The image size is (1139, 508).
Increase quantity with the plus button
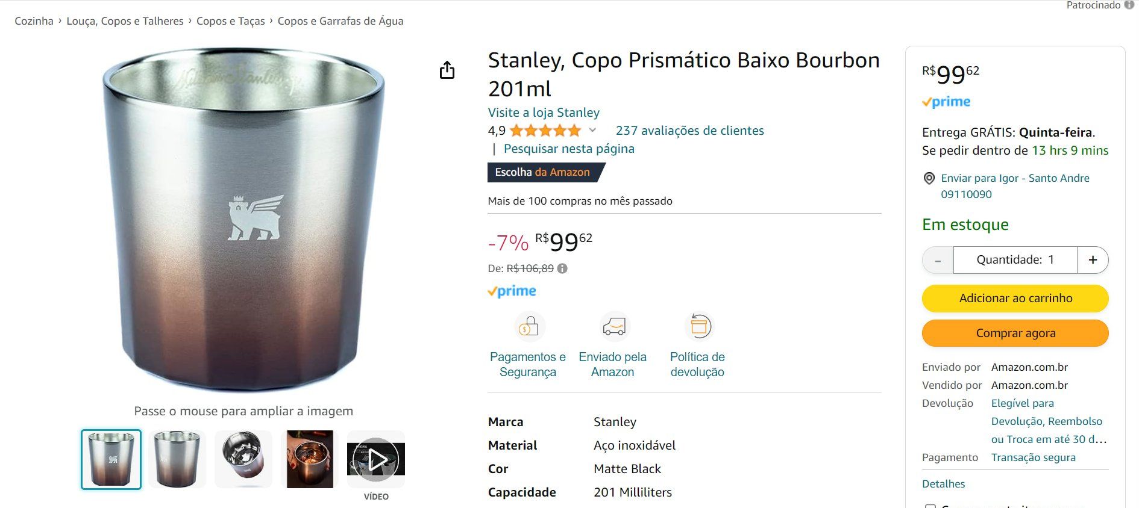pyautogui.click(x=1093, y=260)
